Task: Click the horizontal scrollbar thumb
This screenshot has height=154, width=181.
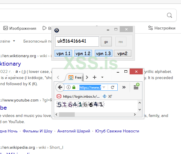Action: pos(67,114)
